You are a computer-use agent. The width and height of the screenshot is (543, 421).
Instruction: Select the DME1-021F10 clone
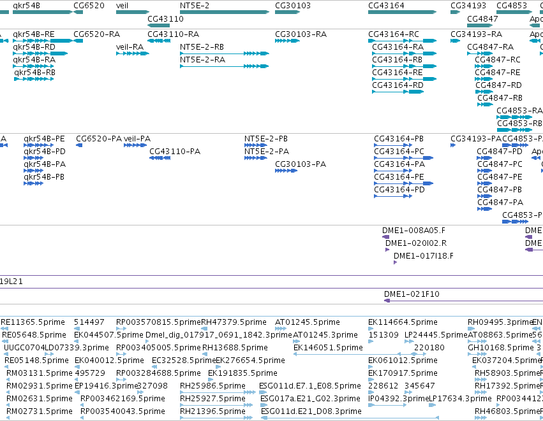(463, 301)
